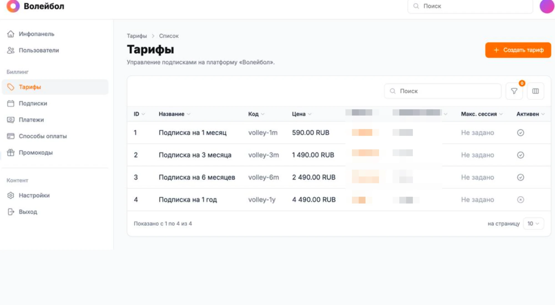Toggle active status for Подписка на 3 месяца
The width and height of the screenshot is (555, 305).
point(520,155)
